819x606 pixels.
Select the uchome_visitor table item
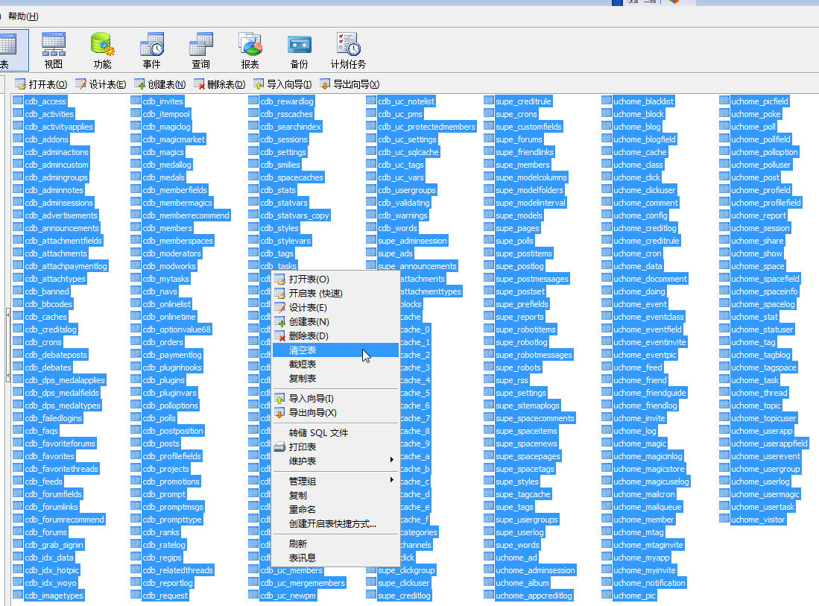tap(758, 520)
